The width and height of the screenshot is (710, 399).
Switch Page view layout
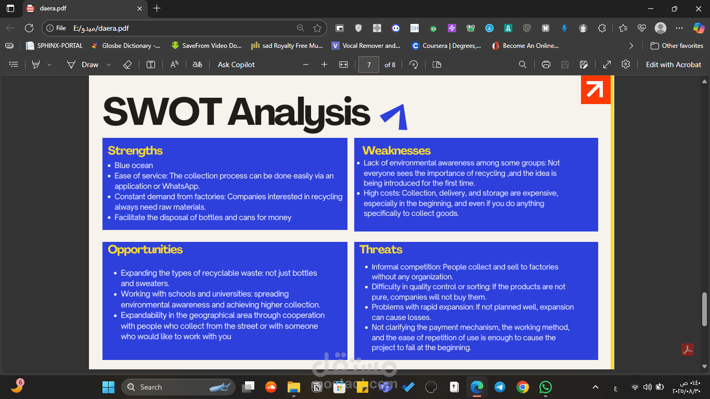pyautogui.click(x=437, y=65)
